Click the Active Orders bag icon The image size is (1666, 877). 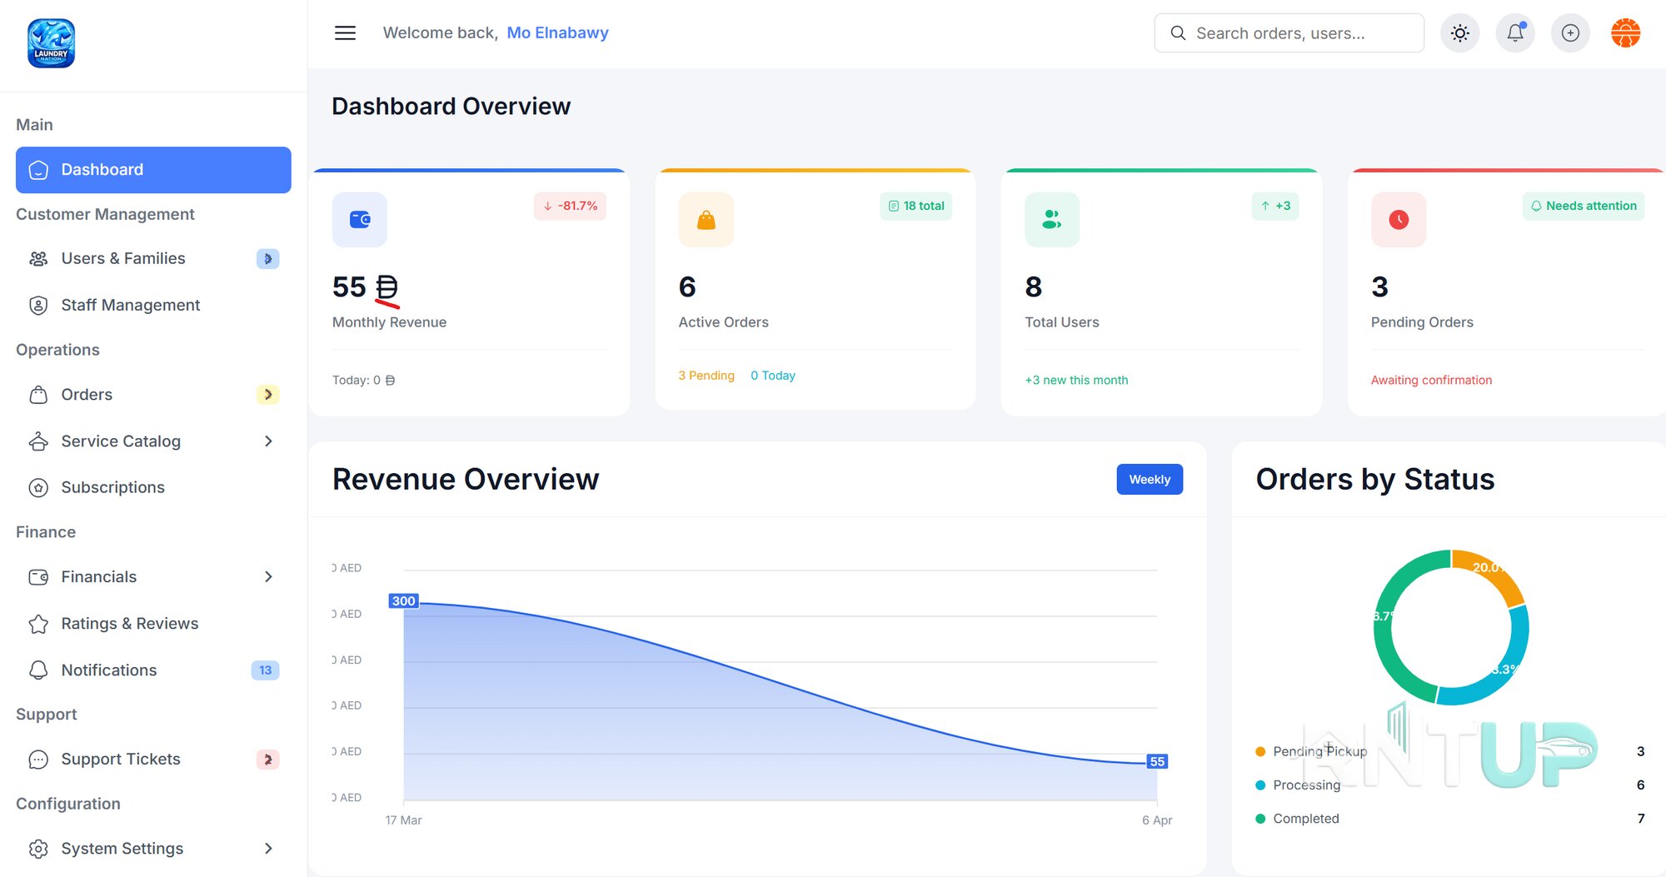point(706,220)
